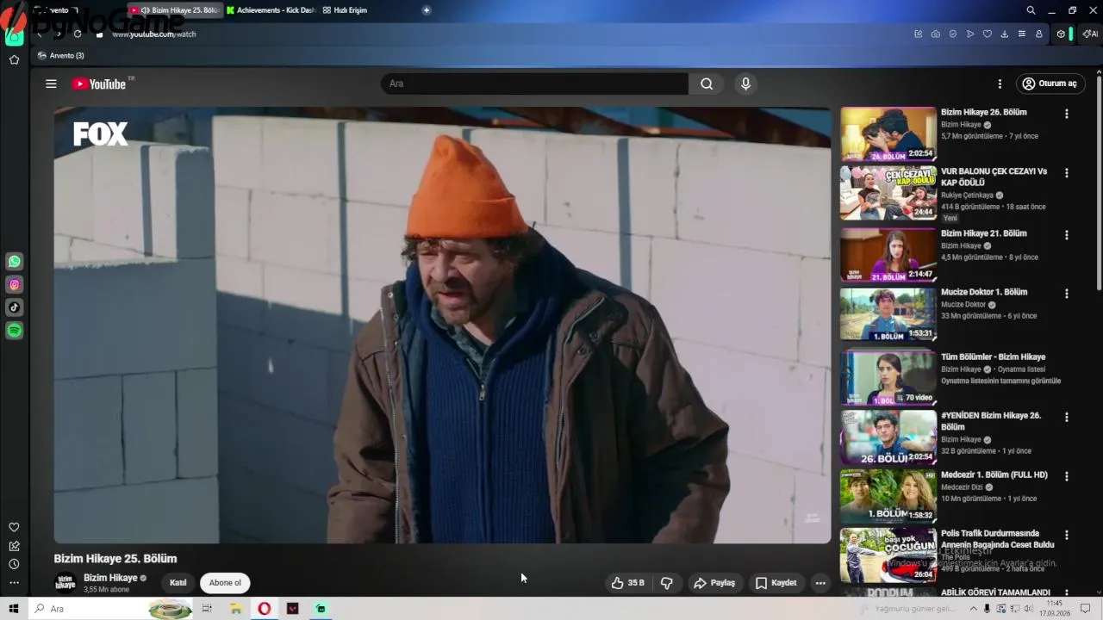This screenshot has width=1103, height=620.
Task: Open options for #YENİDEN Bizim Hikaye 26 video
Action: (1066, 417)
